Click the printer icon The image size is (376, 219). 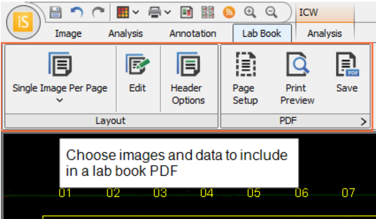(x=155, y=12)
